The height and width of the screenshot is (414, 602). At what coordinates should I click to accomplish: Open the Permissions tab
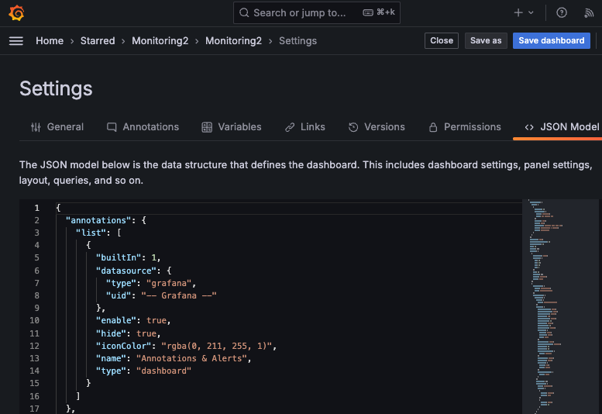[464, 127]
